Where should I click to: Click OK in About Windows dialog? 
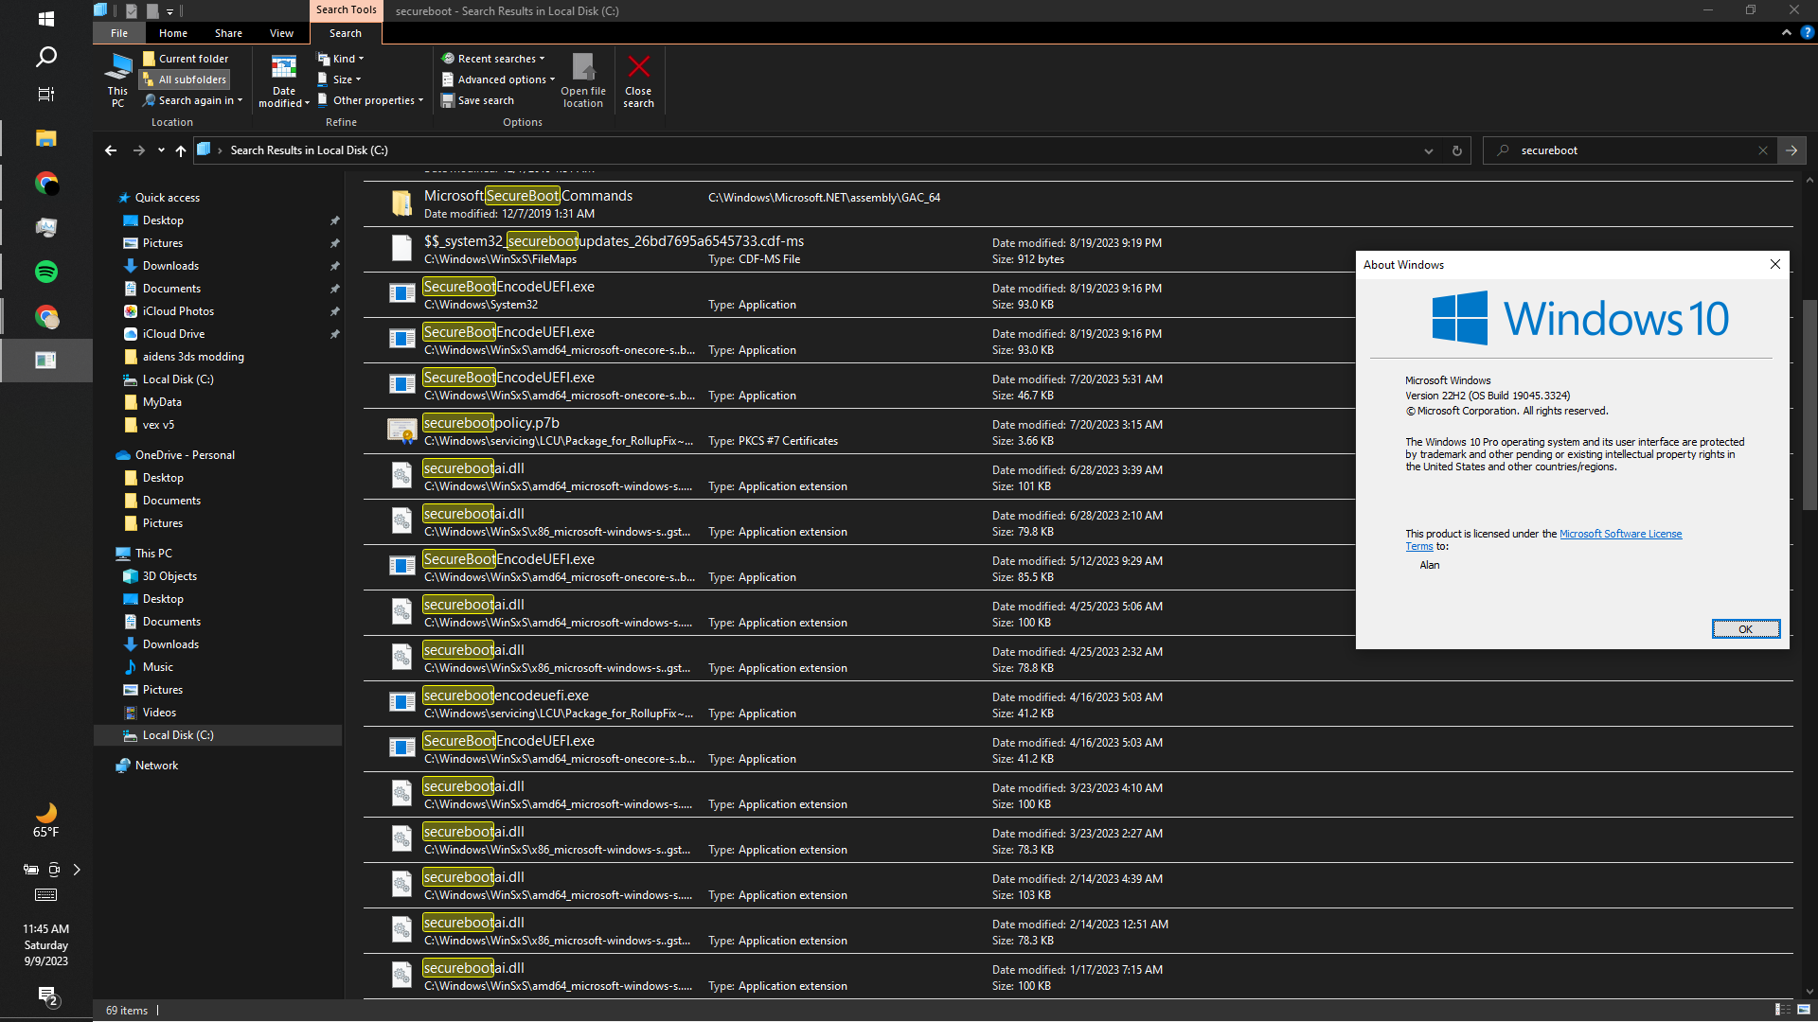point(1746,629)
